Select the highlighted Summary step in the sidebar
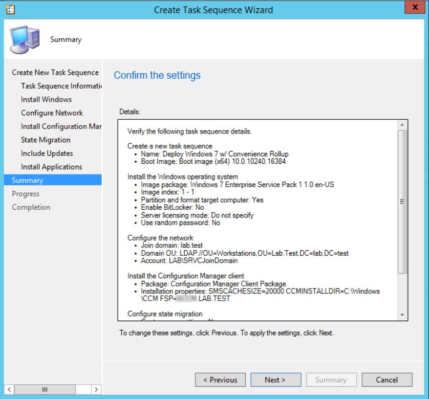The image size is (429, 399). [x=53, y=180]
